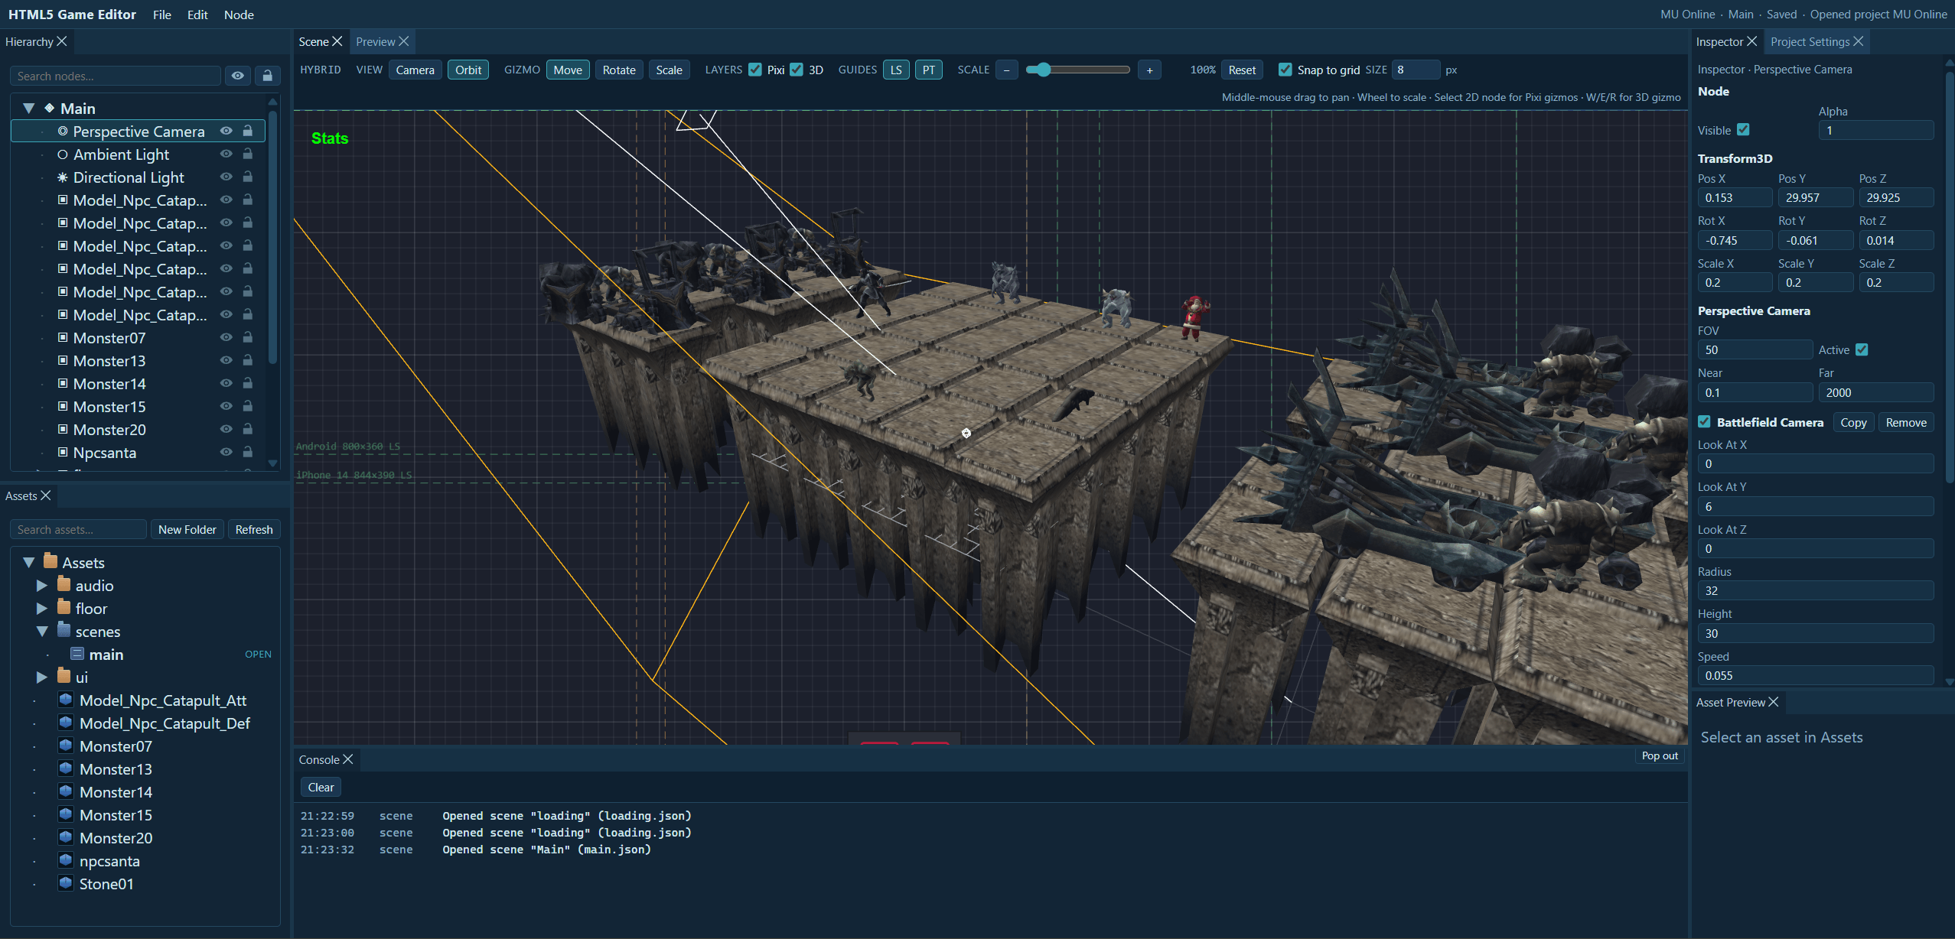Hide the Ambient Light node

tap(226, 154)
